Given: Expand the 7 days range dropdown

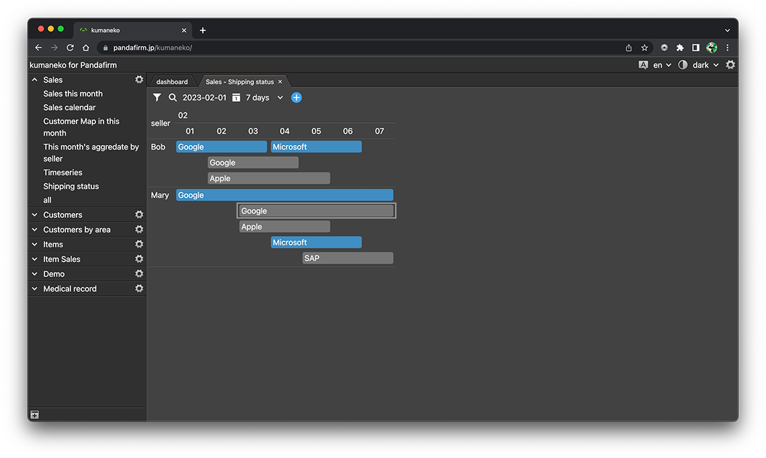Looking at the screenshot, I should pyautogui.click(x=280, y=98).
